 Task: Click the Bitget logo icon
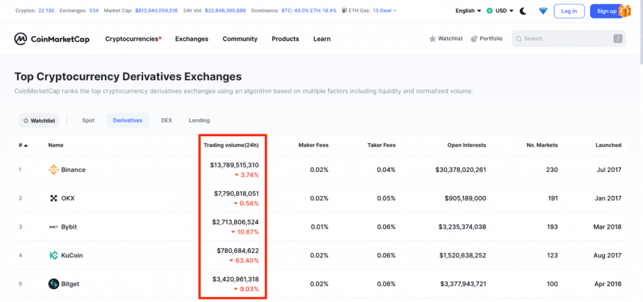click(54, 284)
